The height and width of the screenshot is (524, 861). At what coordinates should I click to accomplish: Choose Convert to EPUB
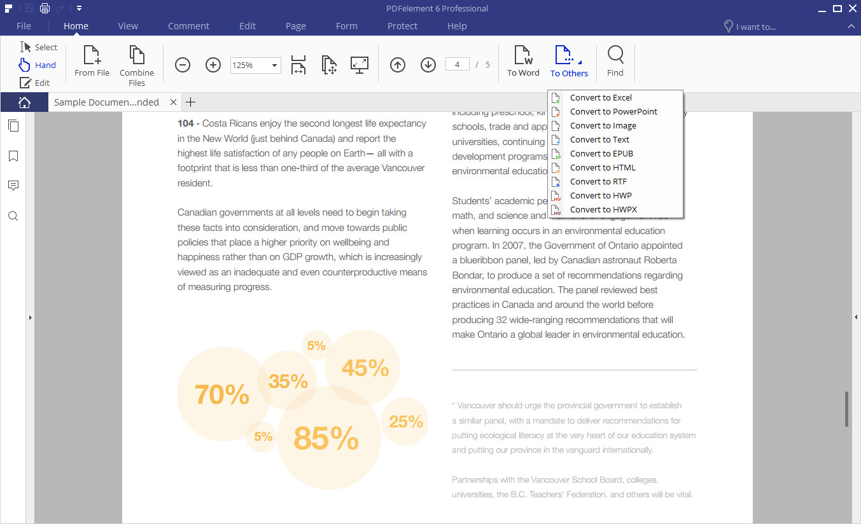pyautogui.click(x=615, y=153)
